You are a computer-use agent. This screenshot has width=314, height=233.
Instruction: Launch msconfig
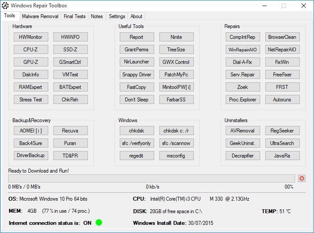pos(177,155)
